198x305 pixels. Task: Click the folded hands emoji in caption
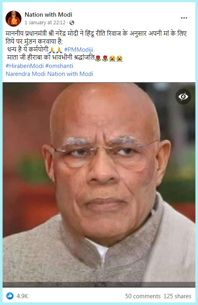click(x=56, y=50)
